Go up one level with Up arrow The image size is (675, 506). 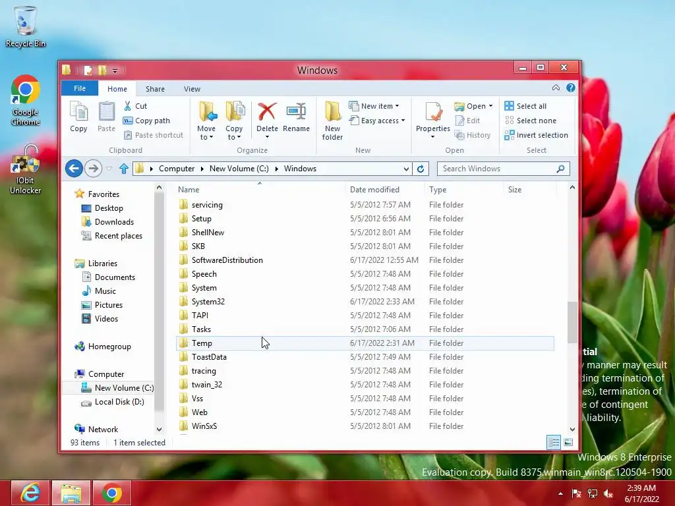click(x=124, y=169)
